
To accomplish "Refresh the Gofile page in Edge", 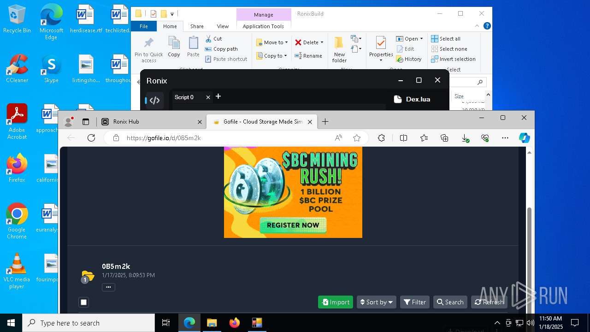I will click(91, 138).
